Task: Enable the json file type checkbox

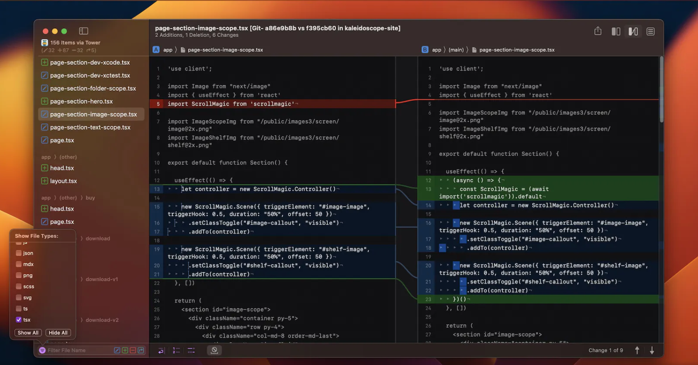Action: coord(18,253)
